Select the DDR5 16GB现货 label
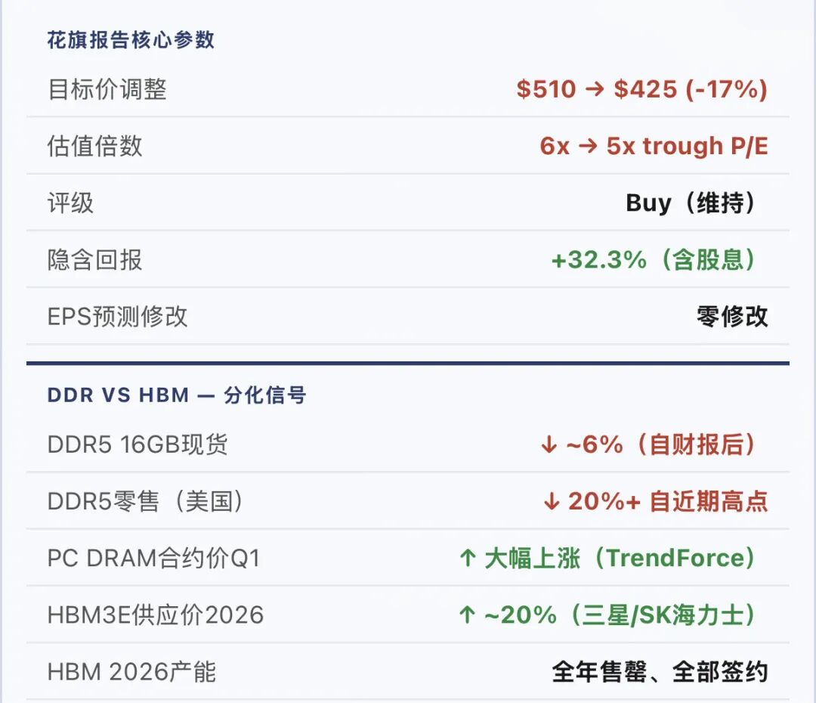 138,444
